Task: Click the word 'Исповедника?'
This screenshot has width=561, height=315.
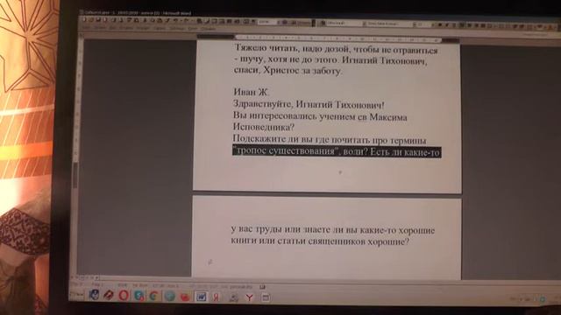Action: point(263,127)
